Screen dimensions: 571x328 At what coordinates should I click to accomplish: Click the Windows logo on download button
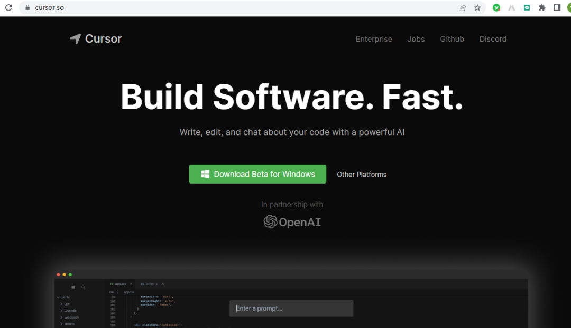tap(205, 174)
